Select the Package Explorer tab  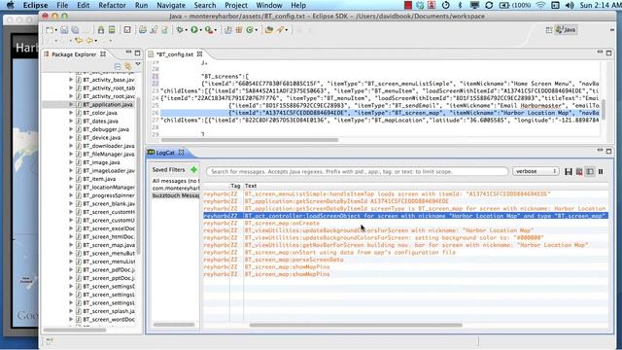74,54
